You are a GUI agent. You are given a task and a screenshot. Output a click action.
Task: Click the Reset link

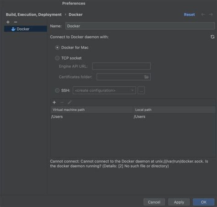click(189, 14)
